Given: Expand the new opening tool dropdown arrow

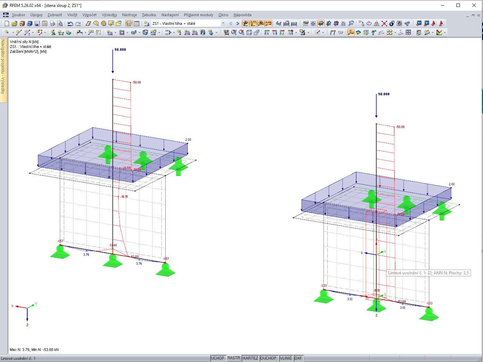Looking at the screenshot, I should [127, 32].
